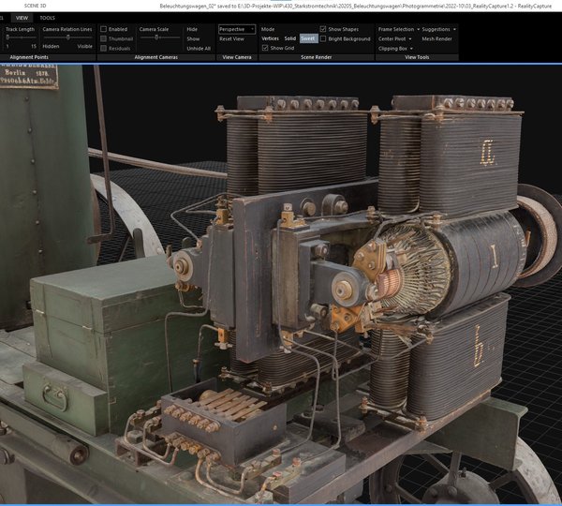This screenshot has height=506, width=562.
Task: Uncheck the Show Grid checkbox
Action: 265,48
